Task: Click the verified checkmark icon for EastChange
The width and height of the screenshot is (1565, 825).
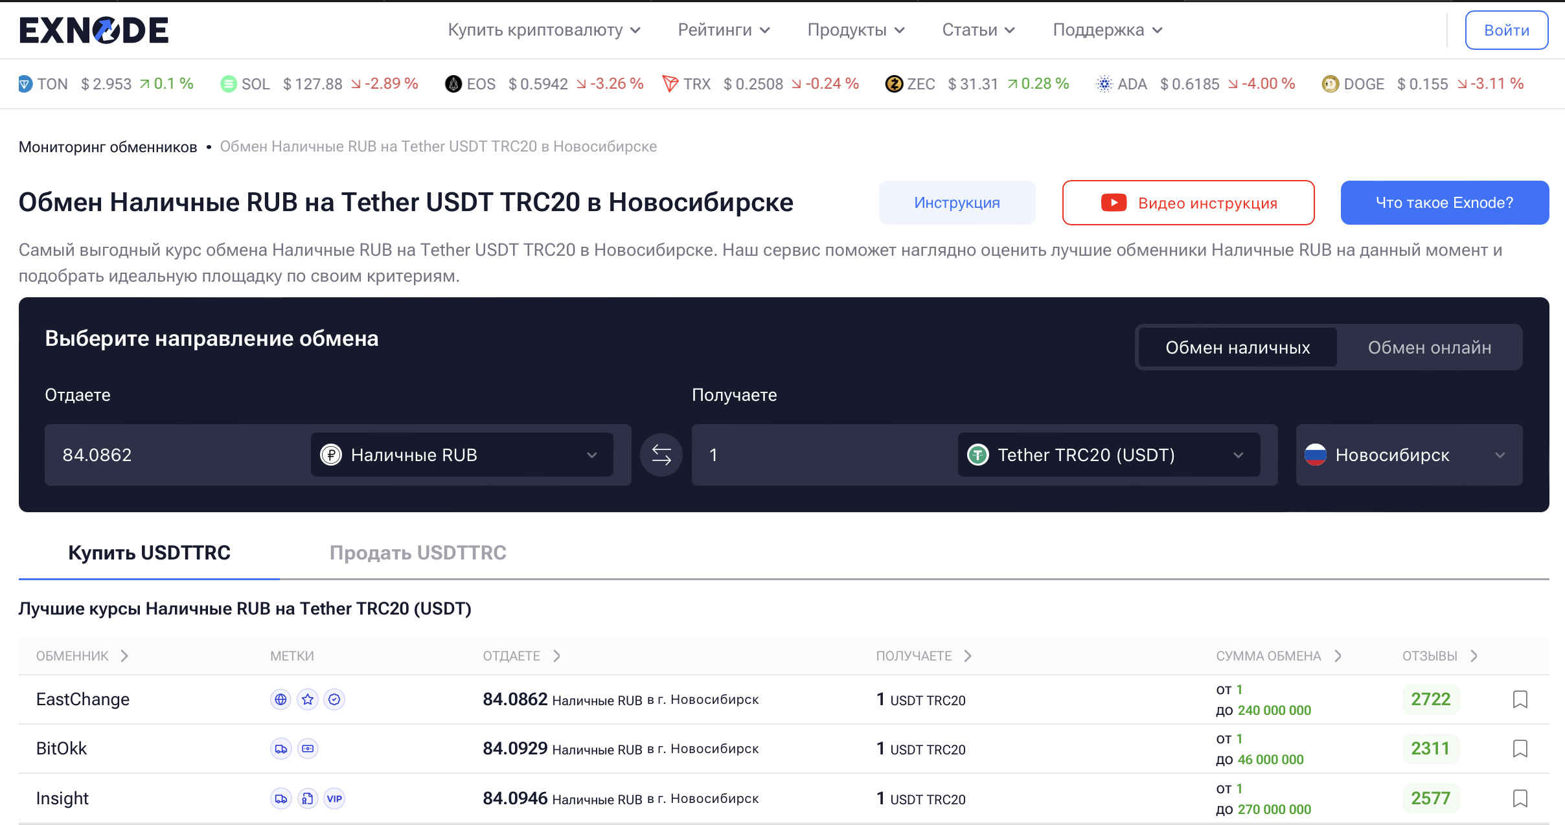Action: 334,699
